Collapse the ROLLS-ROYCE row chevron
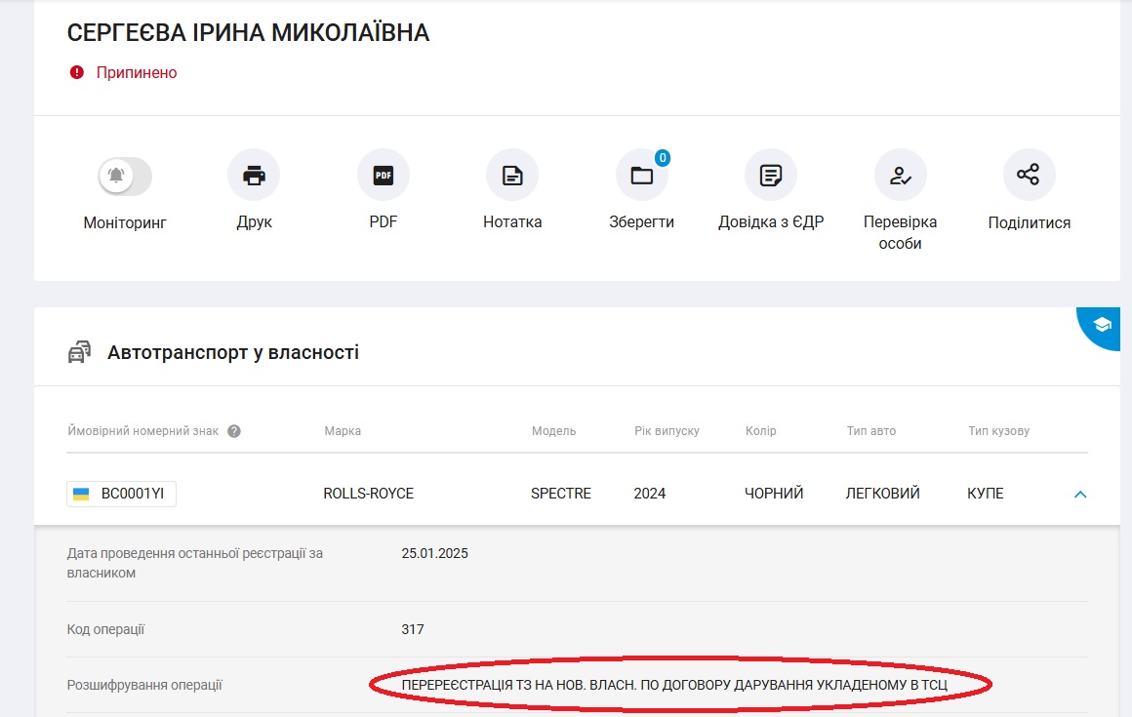This screenshot has width=1132, height=717. 1080,495
